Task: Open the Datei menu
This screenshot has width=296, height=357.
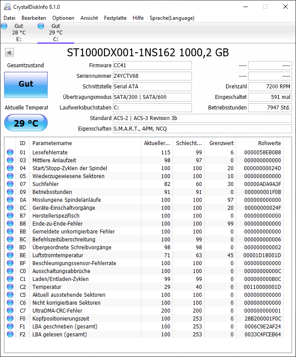Action: pos(10,18)
